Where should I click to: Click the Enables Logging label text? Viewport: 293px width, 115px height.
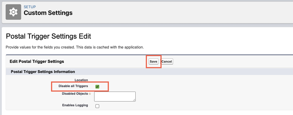(75, 105)
